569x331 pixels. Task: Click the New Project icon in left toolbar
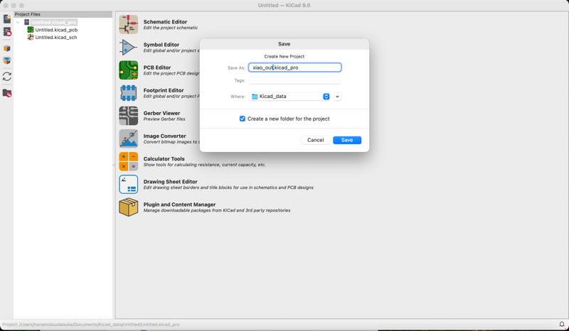point(7,19)
